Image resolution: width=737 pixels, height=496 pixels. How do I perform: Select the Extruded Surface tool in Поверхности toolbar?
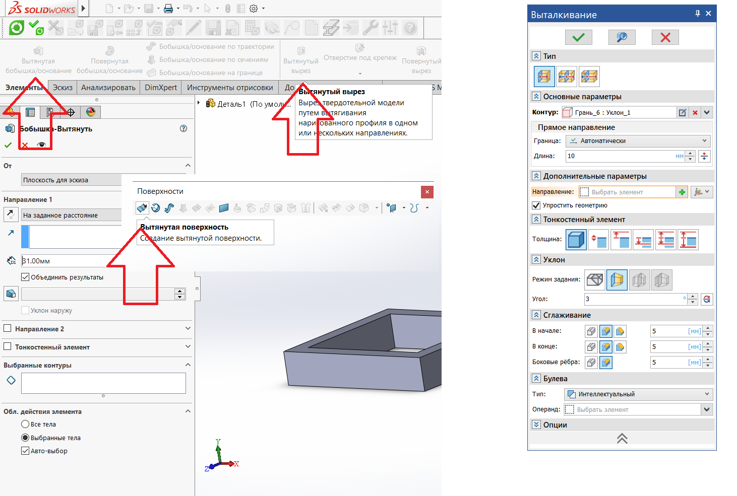tap(142, 208)
